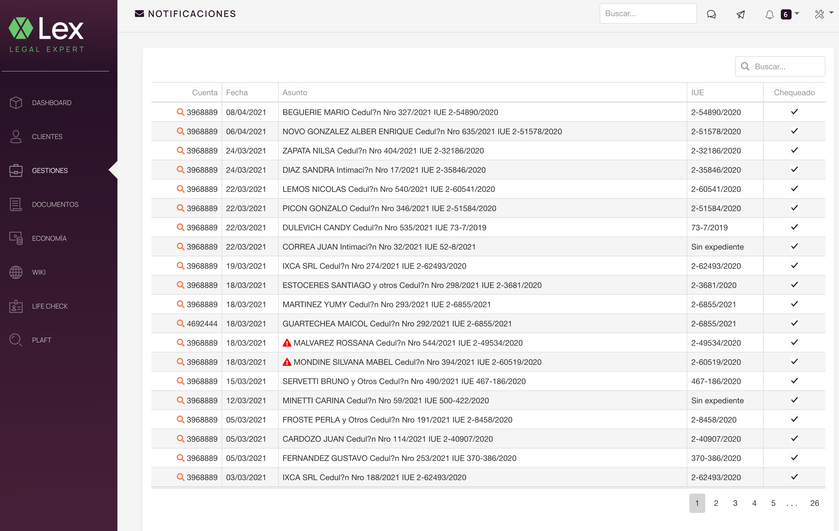Toggle Chequeado check for SERVETTI BRUNO row
This screenshot has width=839, height=531.
(x=794, y=381)
